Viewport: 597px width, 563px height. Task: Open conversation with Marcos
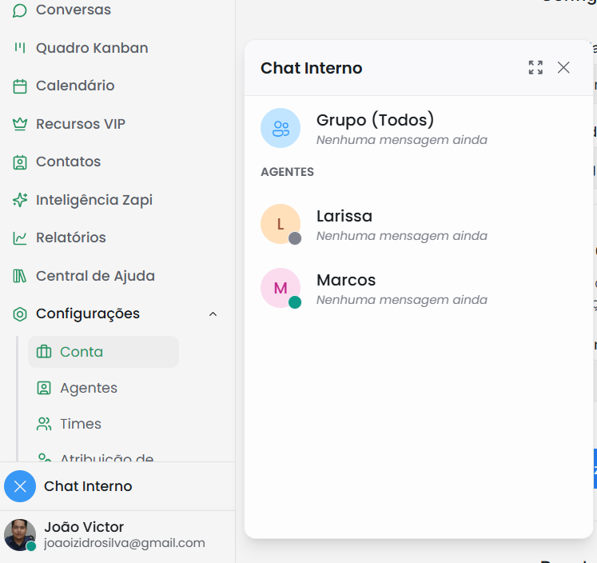346,288
